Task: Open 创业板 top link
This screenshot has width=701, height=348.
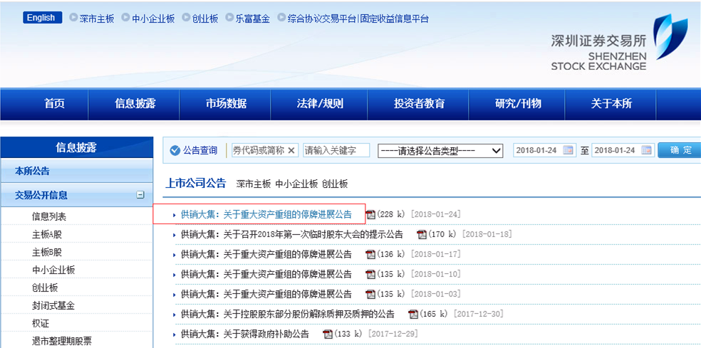Action: (x=204, y=19)
